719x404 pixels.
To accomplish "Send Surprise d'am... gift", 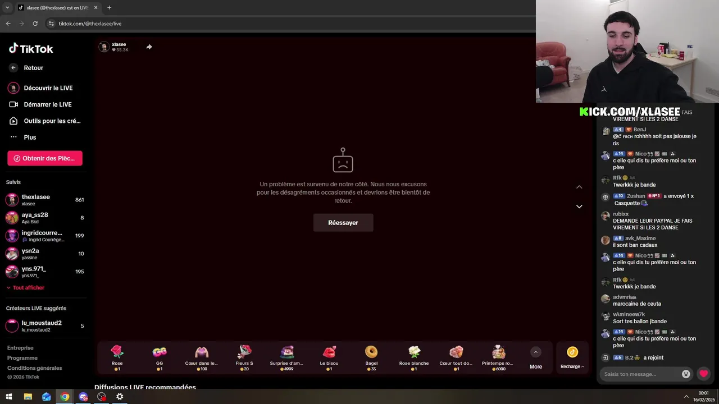I will [286, 357].
